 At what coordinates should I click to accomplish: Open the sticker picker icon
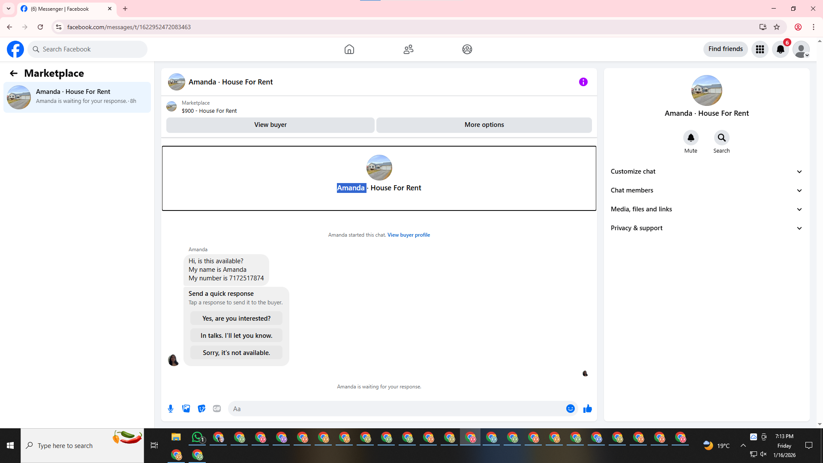pos(201,409)
